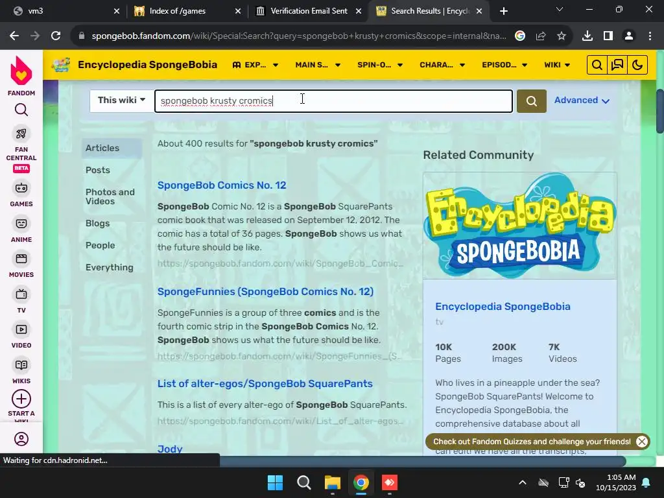Open Encyclopedia SpongeBobia community link
Image resolution: width=664 pixels, height=498 pixels.
(x=503, y=307)
